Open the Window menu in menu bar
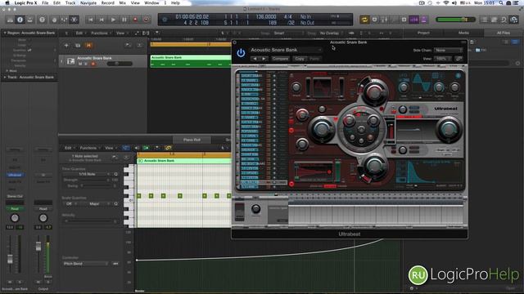Viewport: 524px width, 294px height. [x=151, y=2]
